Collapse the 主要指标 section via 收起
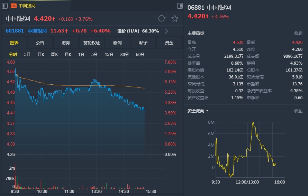This screenshot has width=308, height=196. 298,33
